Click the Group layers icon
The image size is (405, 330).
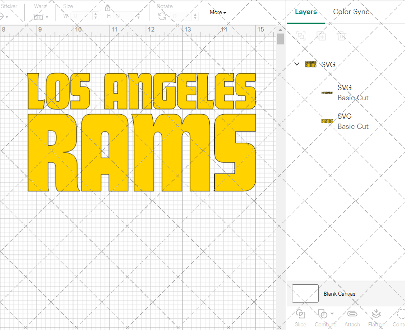301,36
